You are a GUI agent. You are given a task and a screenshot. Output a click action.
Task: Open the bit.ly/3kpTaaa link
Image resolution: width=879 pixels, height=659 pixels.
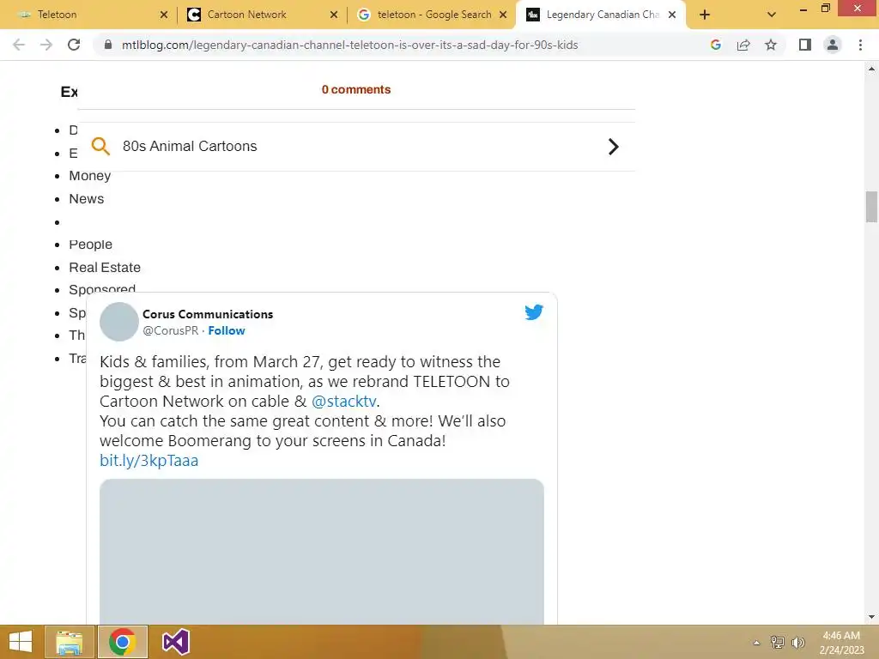(149, 461)
